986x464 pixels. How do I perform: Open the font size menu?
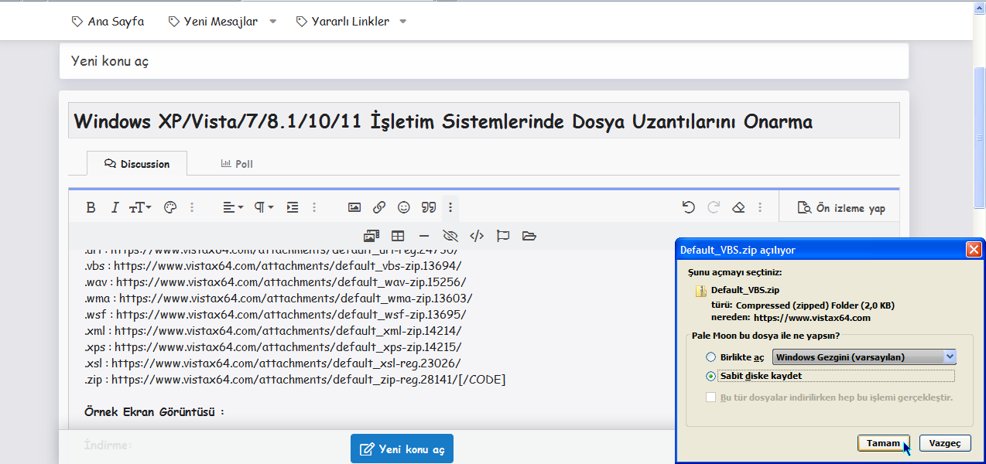[140, 207]
